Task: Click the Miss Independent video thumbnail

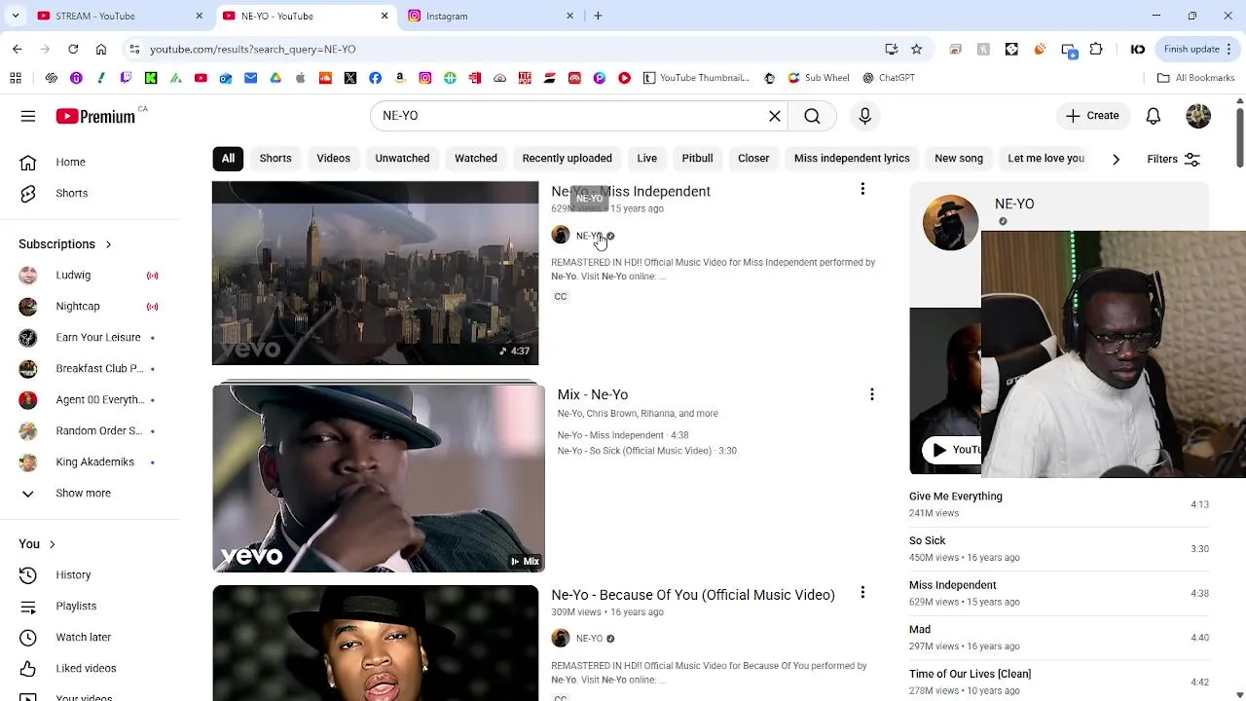Action: (375, 273)
